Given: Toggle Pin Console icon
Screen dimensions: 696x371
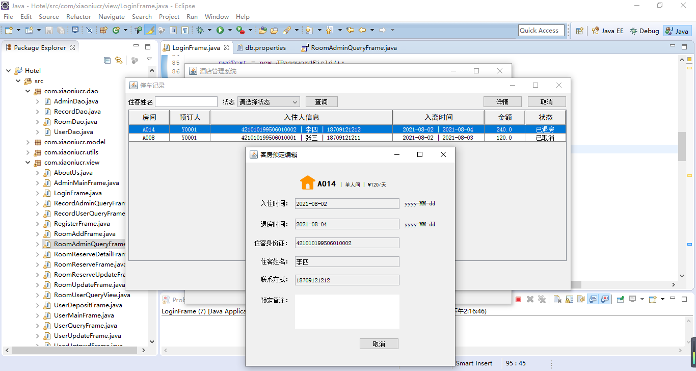Looking at the screenshot, I should [621, 299].
